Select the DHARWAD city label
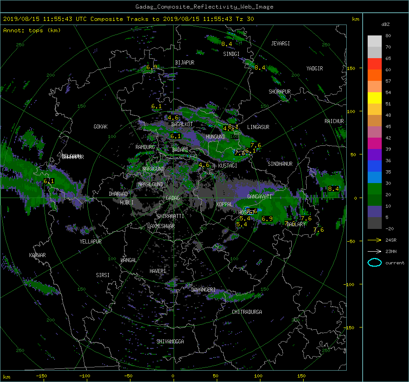Viewport: 409px width, 382px height. (x=118, y=194)
